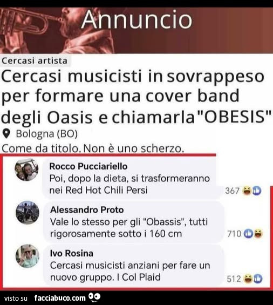The image size is (273, 305).
Task: Open Rocco Pucciariello's profile picture
Action: 26,170
